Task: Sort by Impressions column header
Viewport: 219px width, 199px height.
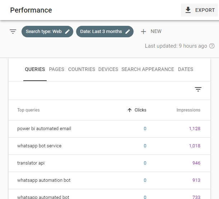Action: 188,110
